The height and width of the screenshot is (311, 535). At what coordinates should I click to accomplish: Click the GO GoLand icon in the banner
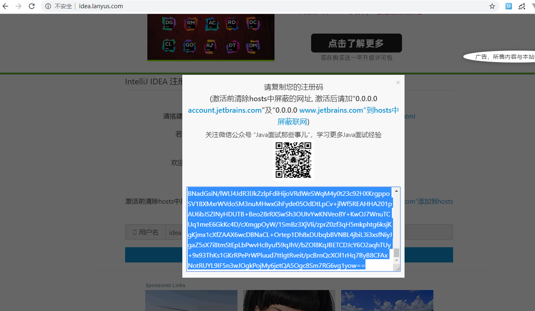189,45
